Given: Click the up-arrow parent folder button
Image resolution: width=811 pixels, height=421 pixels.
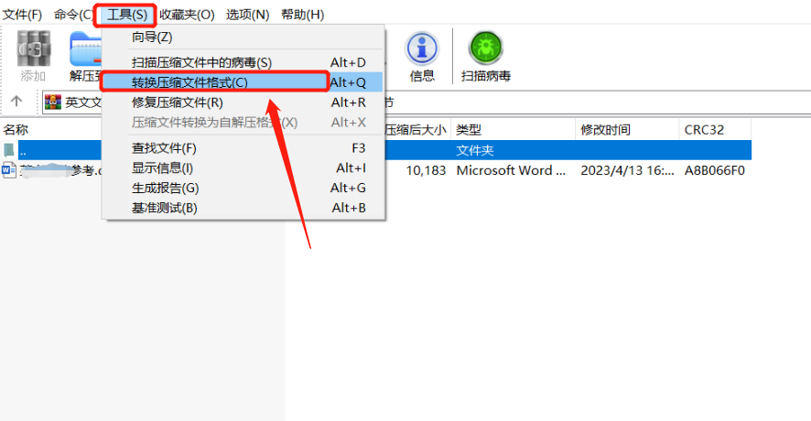Looking at the screenshot, I should [x=16, y=102].
